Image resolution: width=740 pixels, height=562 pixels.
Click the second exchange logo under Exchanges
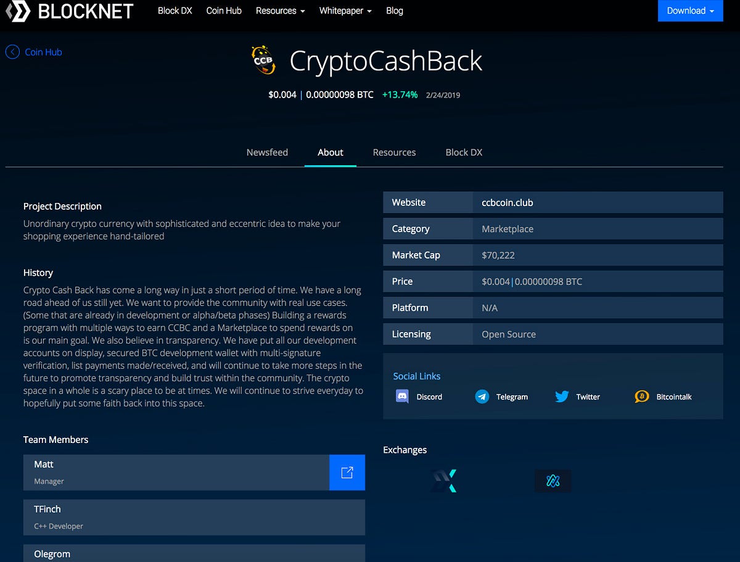[x=553, y=481]
